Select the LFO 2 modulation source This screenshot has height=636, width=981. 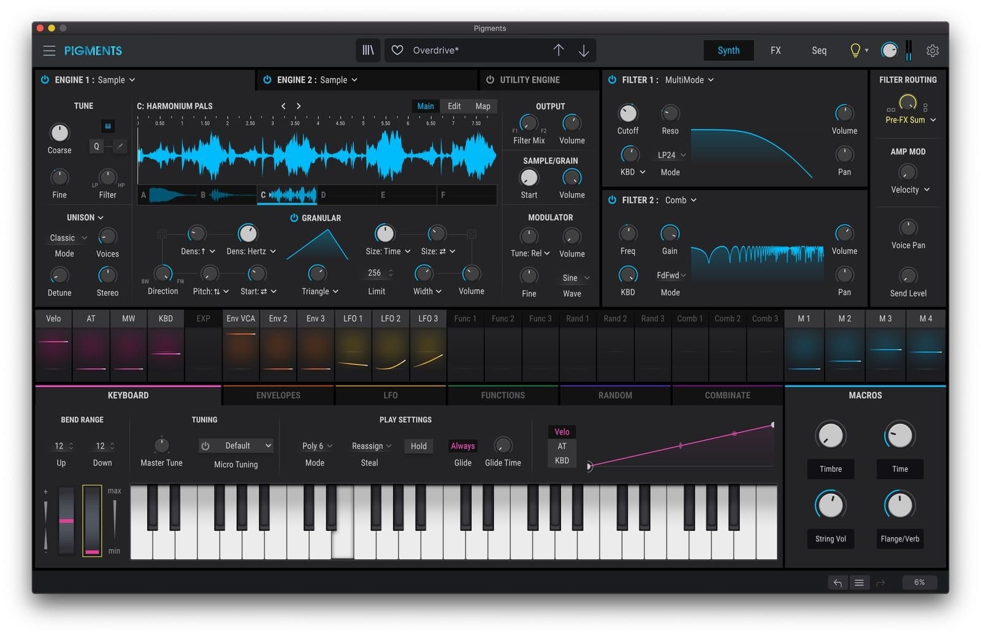[391, 319]
